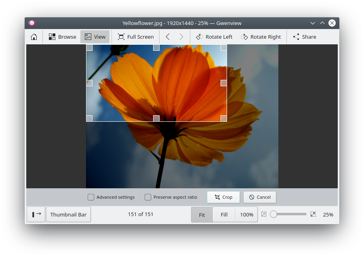Set zoom to 100%

[246, 214]
